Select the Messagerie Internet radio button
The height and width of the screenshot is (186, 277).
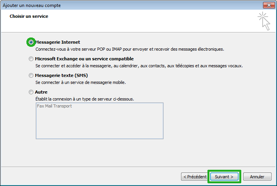(31, 42)
